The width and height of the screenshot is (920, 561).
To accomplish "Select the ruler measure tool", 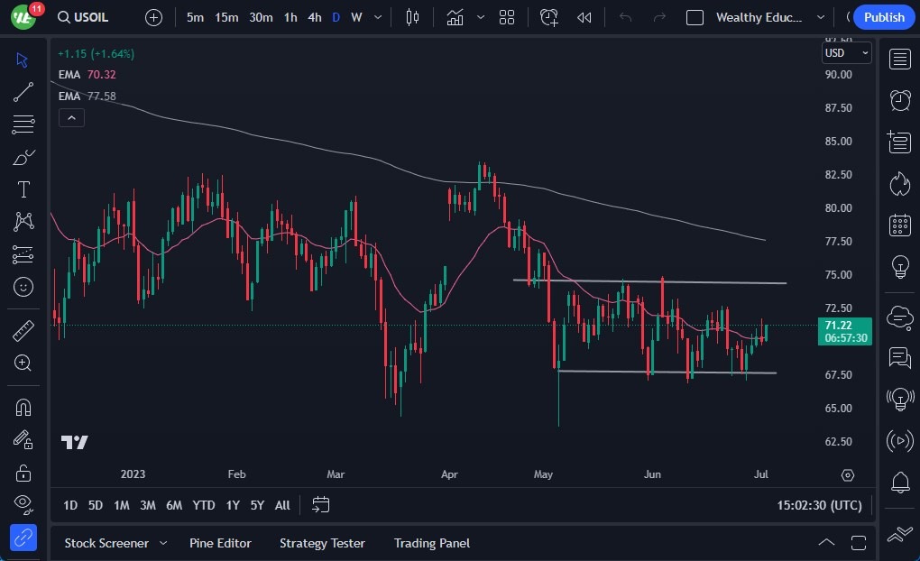I will click(x=23, y=331).
